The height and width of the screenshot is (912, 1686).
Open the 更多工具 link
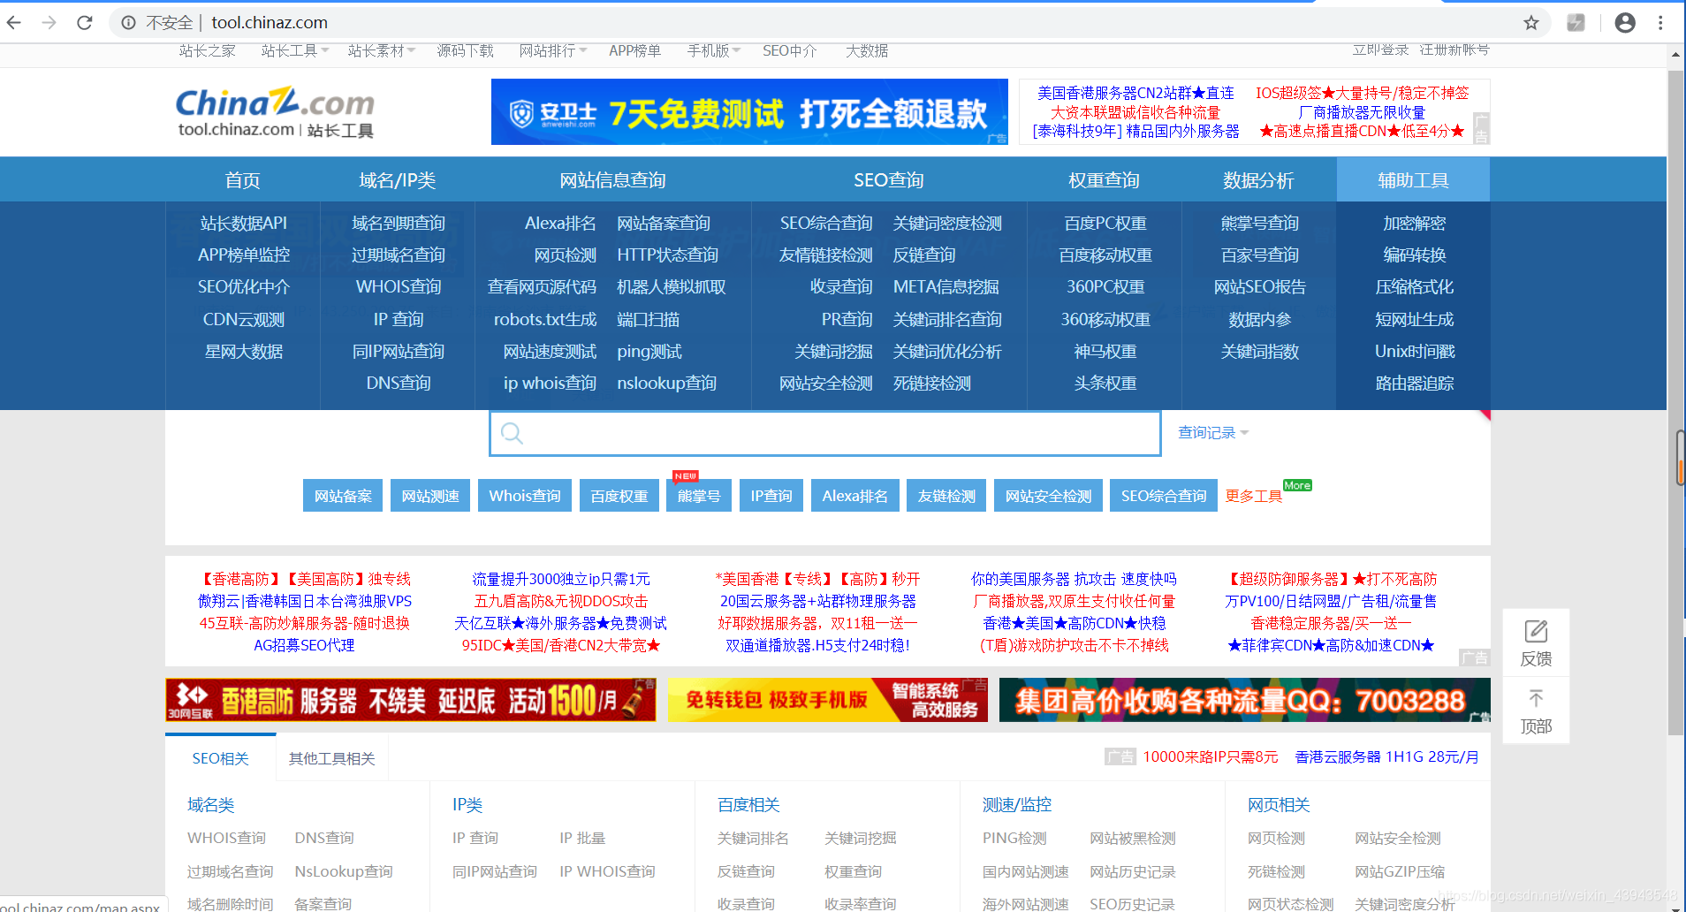point(1254,496)
